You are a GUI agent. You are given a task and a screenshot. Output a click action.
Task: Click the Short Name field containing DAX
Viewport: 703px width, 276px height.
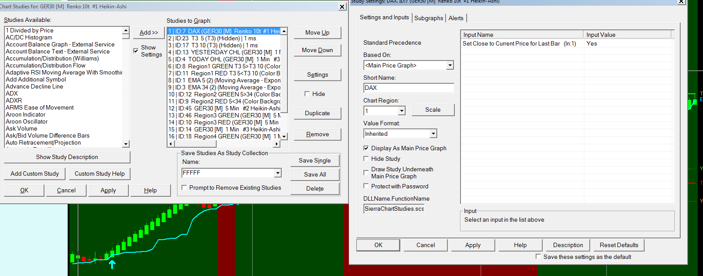tap(409, 88)
